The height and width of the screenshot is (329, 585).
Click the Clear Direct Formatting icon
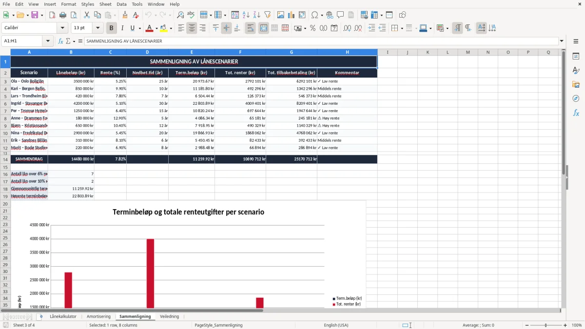click(136, 15)
